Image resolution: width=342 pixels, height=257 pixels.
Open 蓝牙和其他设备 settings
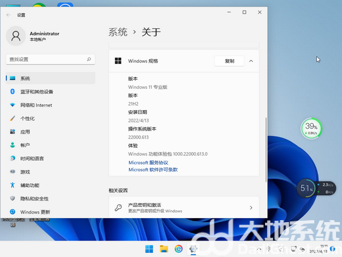[x=51, y=92]
